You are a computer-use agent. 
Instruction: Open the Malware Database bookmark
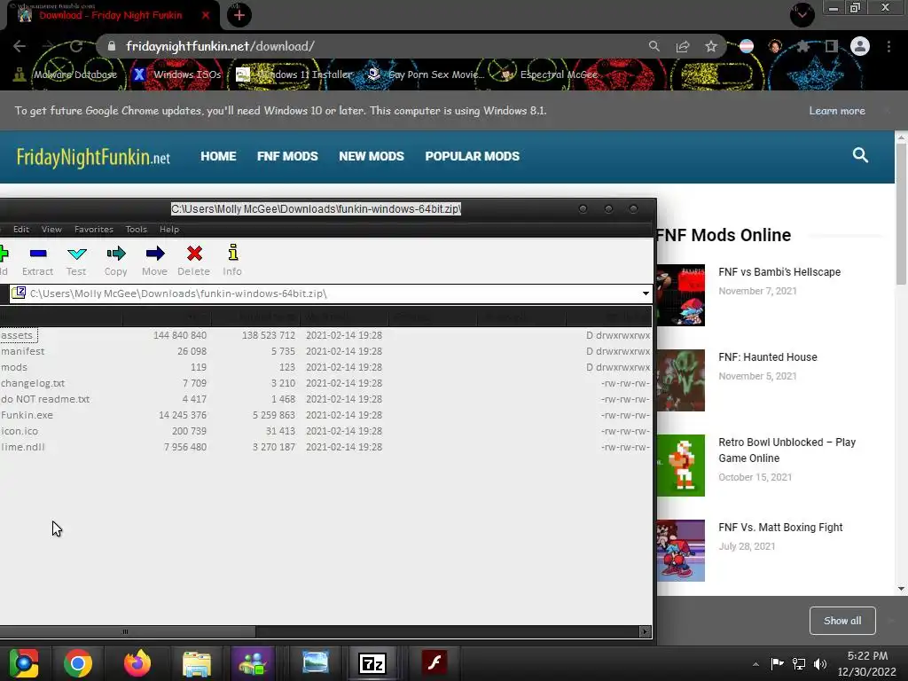(x=65, y=74)
